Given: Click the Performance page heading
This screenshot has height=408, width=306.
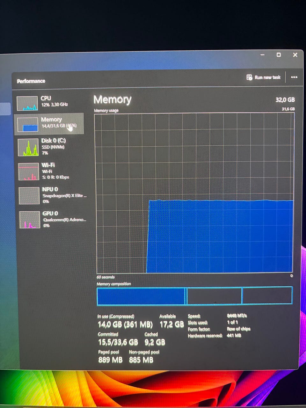Looking at the screenshot, I should click(31, 81).
